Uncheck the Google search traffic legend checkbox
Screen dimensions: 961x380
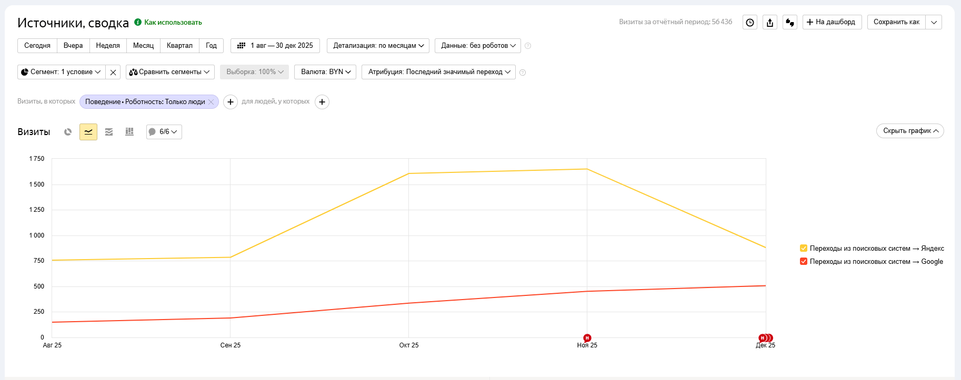804,262
